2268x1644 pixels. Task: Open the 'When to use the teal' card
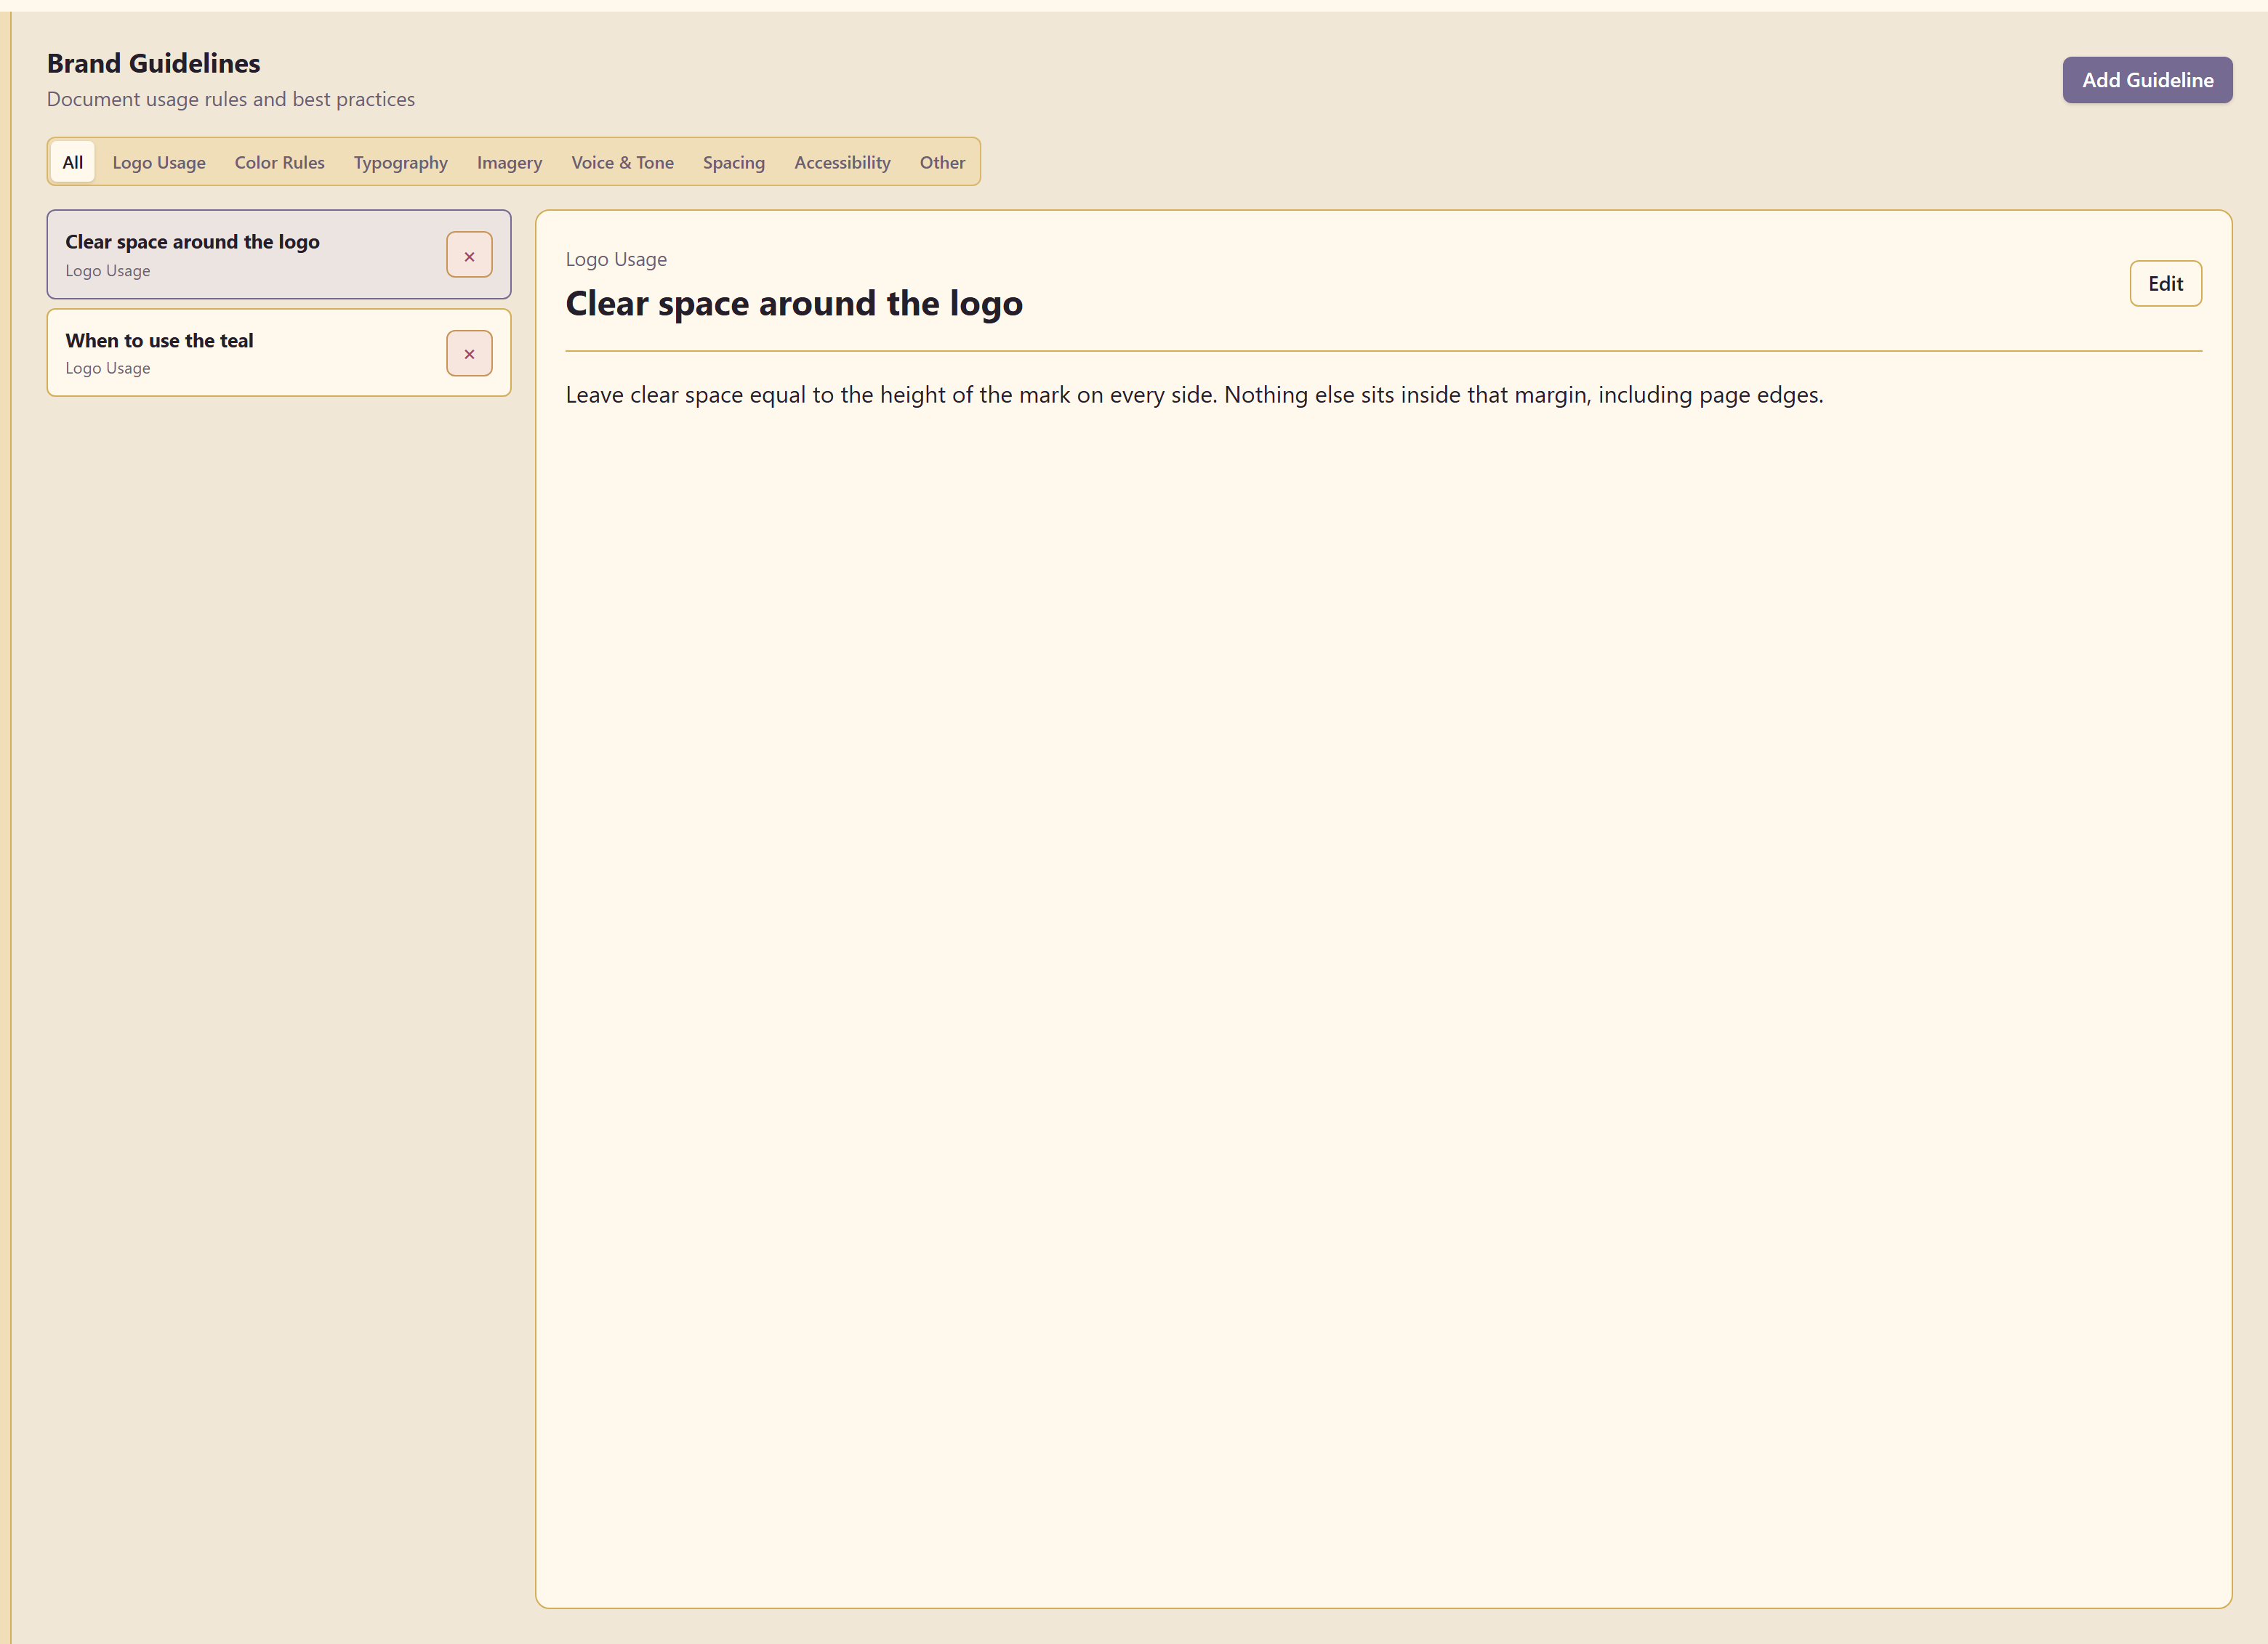[x=279, y=353]
